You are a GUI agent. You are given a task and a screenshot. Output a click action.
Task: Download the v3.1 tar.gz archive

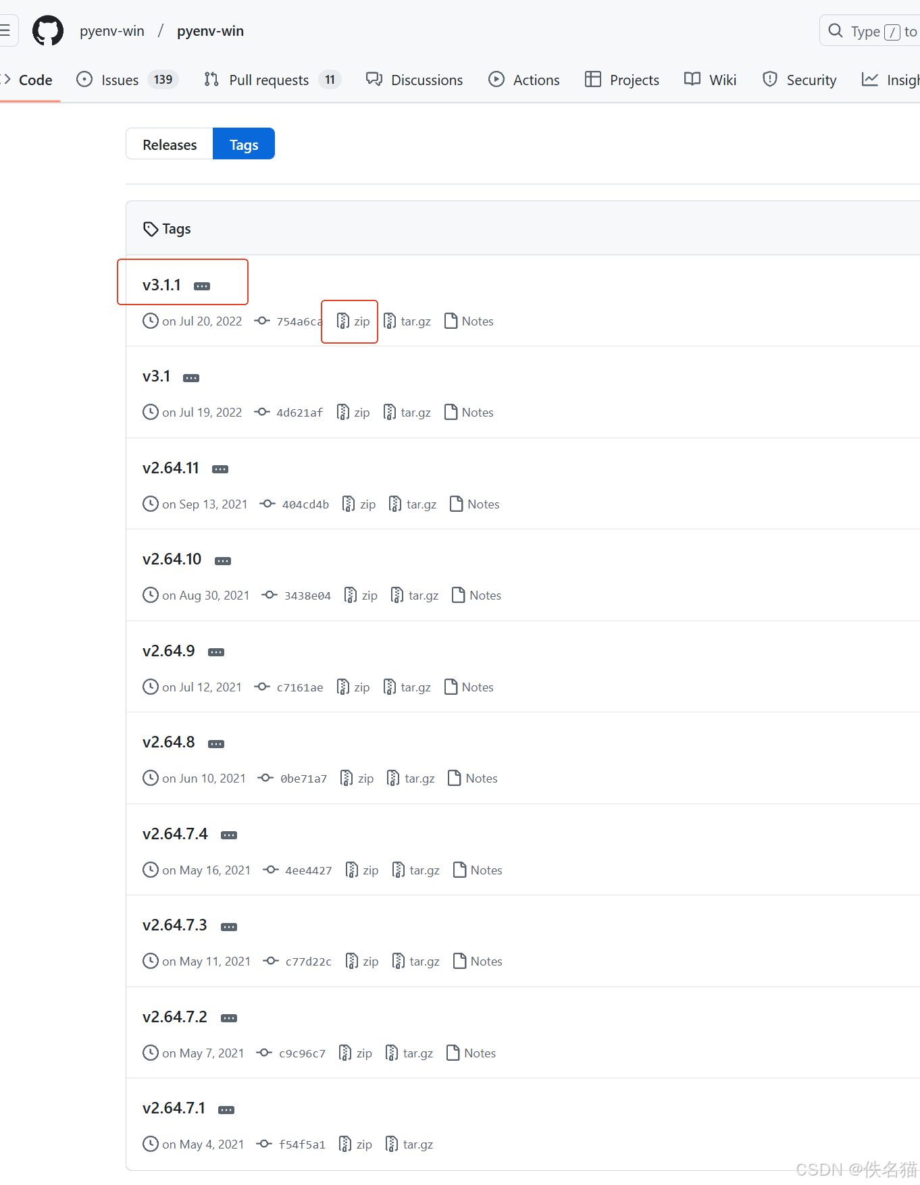coord(407,413)
